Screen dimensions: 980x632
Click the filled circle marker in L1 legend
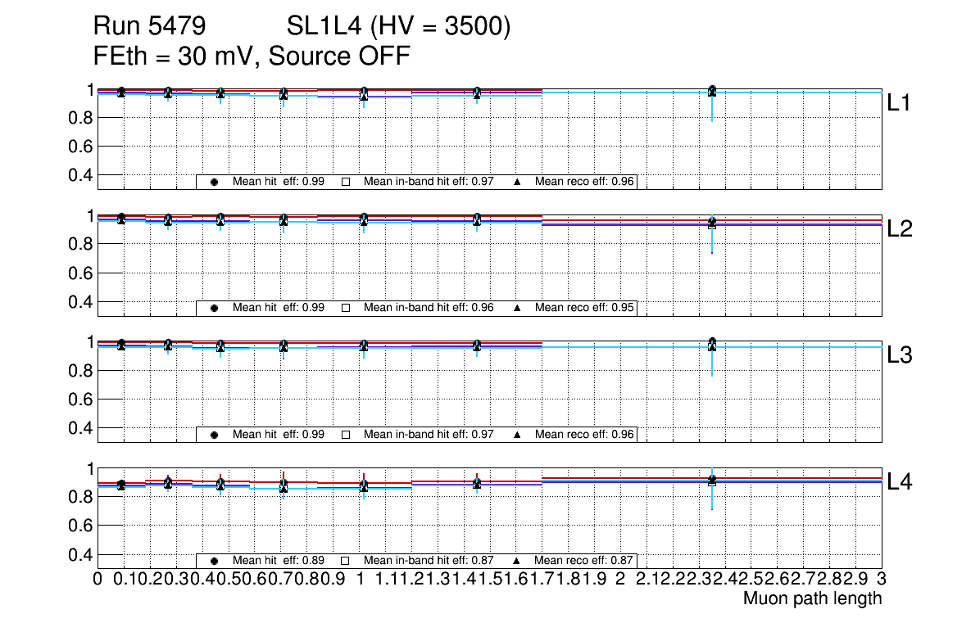(214, 182)
